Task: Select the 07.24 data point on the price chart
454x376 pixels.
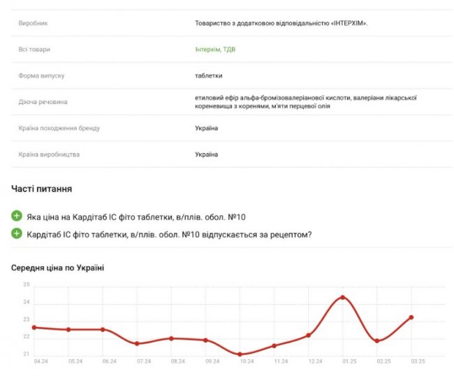Action: (137, 343)
